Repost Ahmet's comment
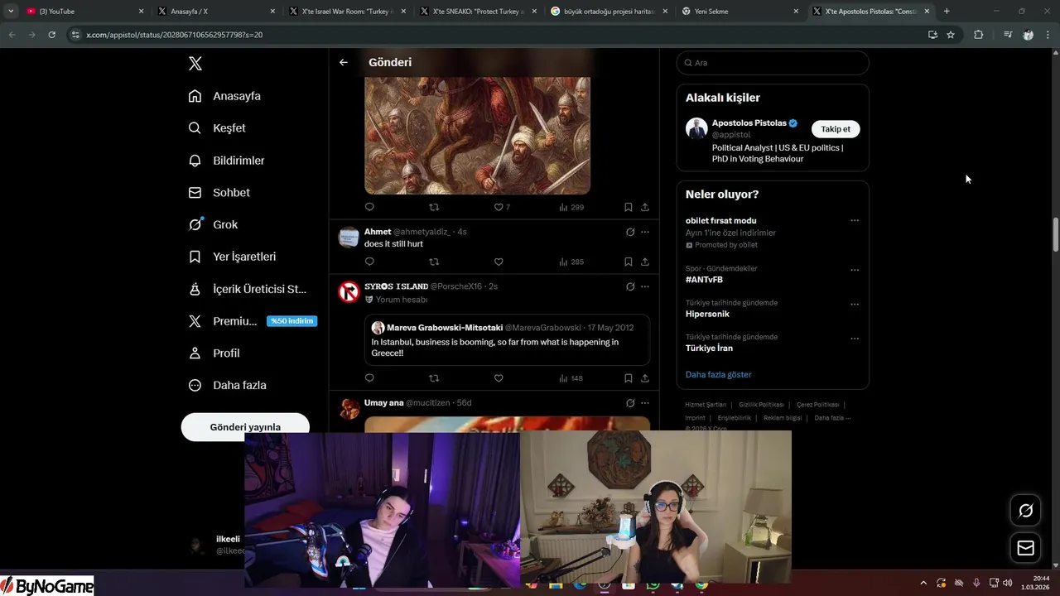This screenshot has width=1060, height=596. 434,262
